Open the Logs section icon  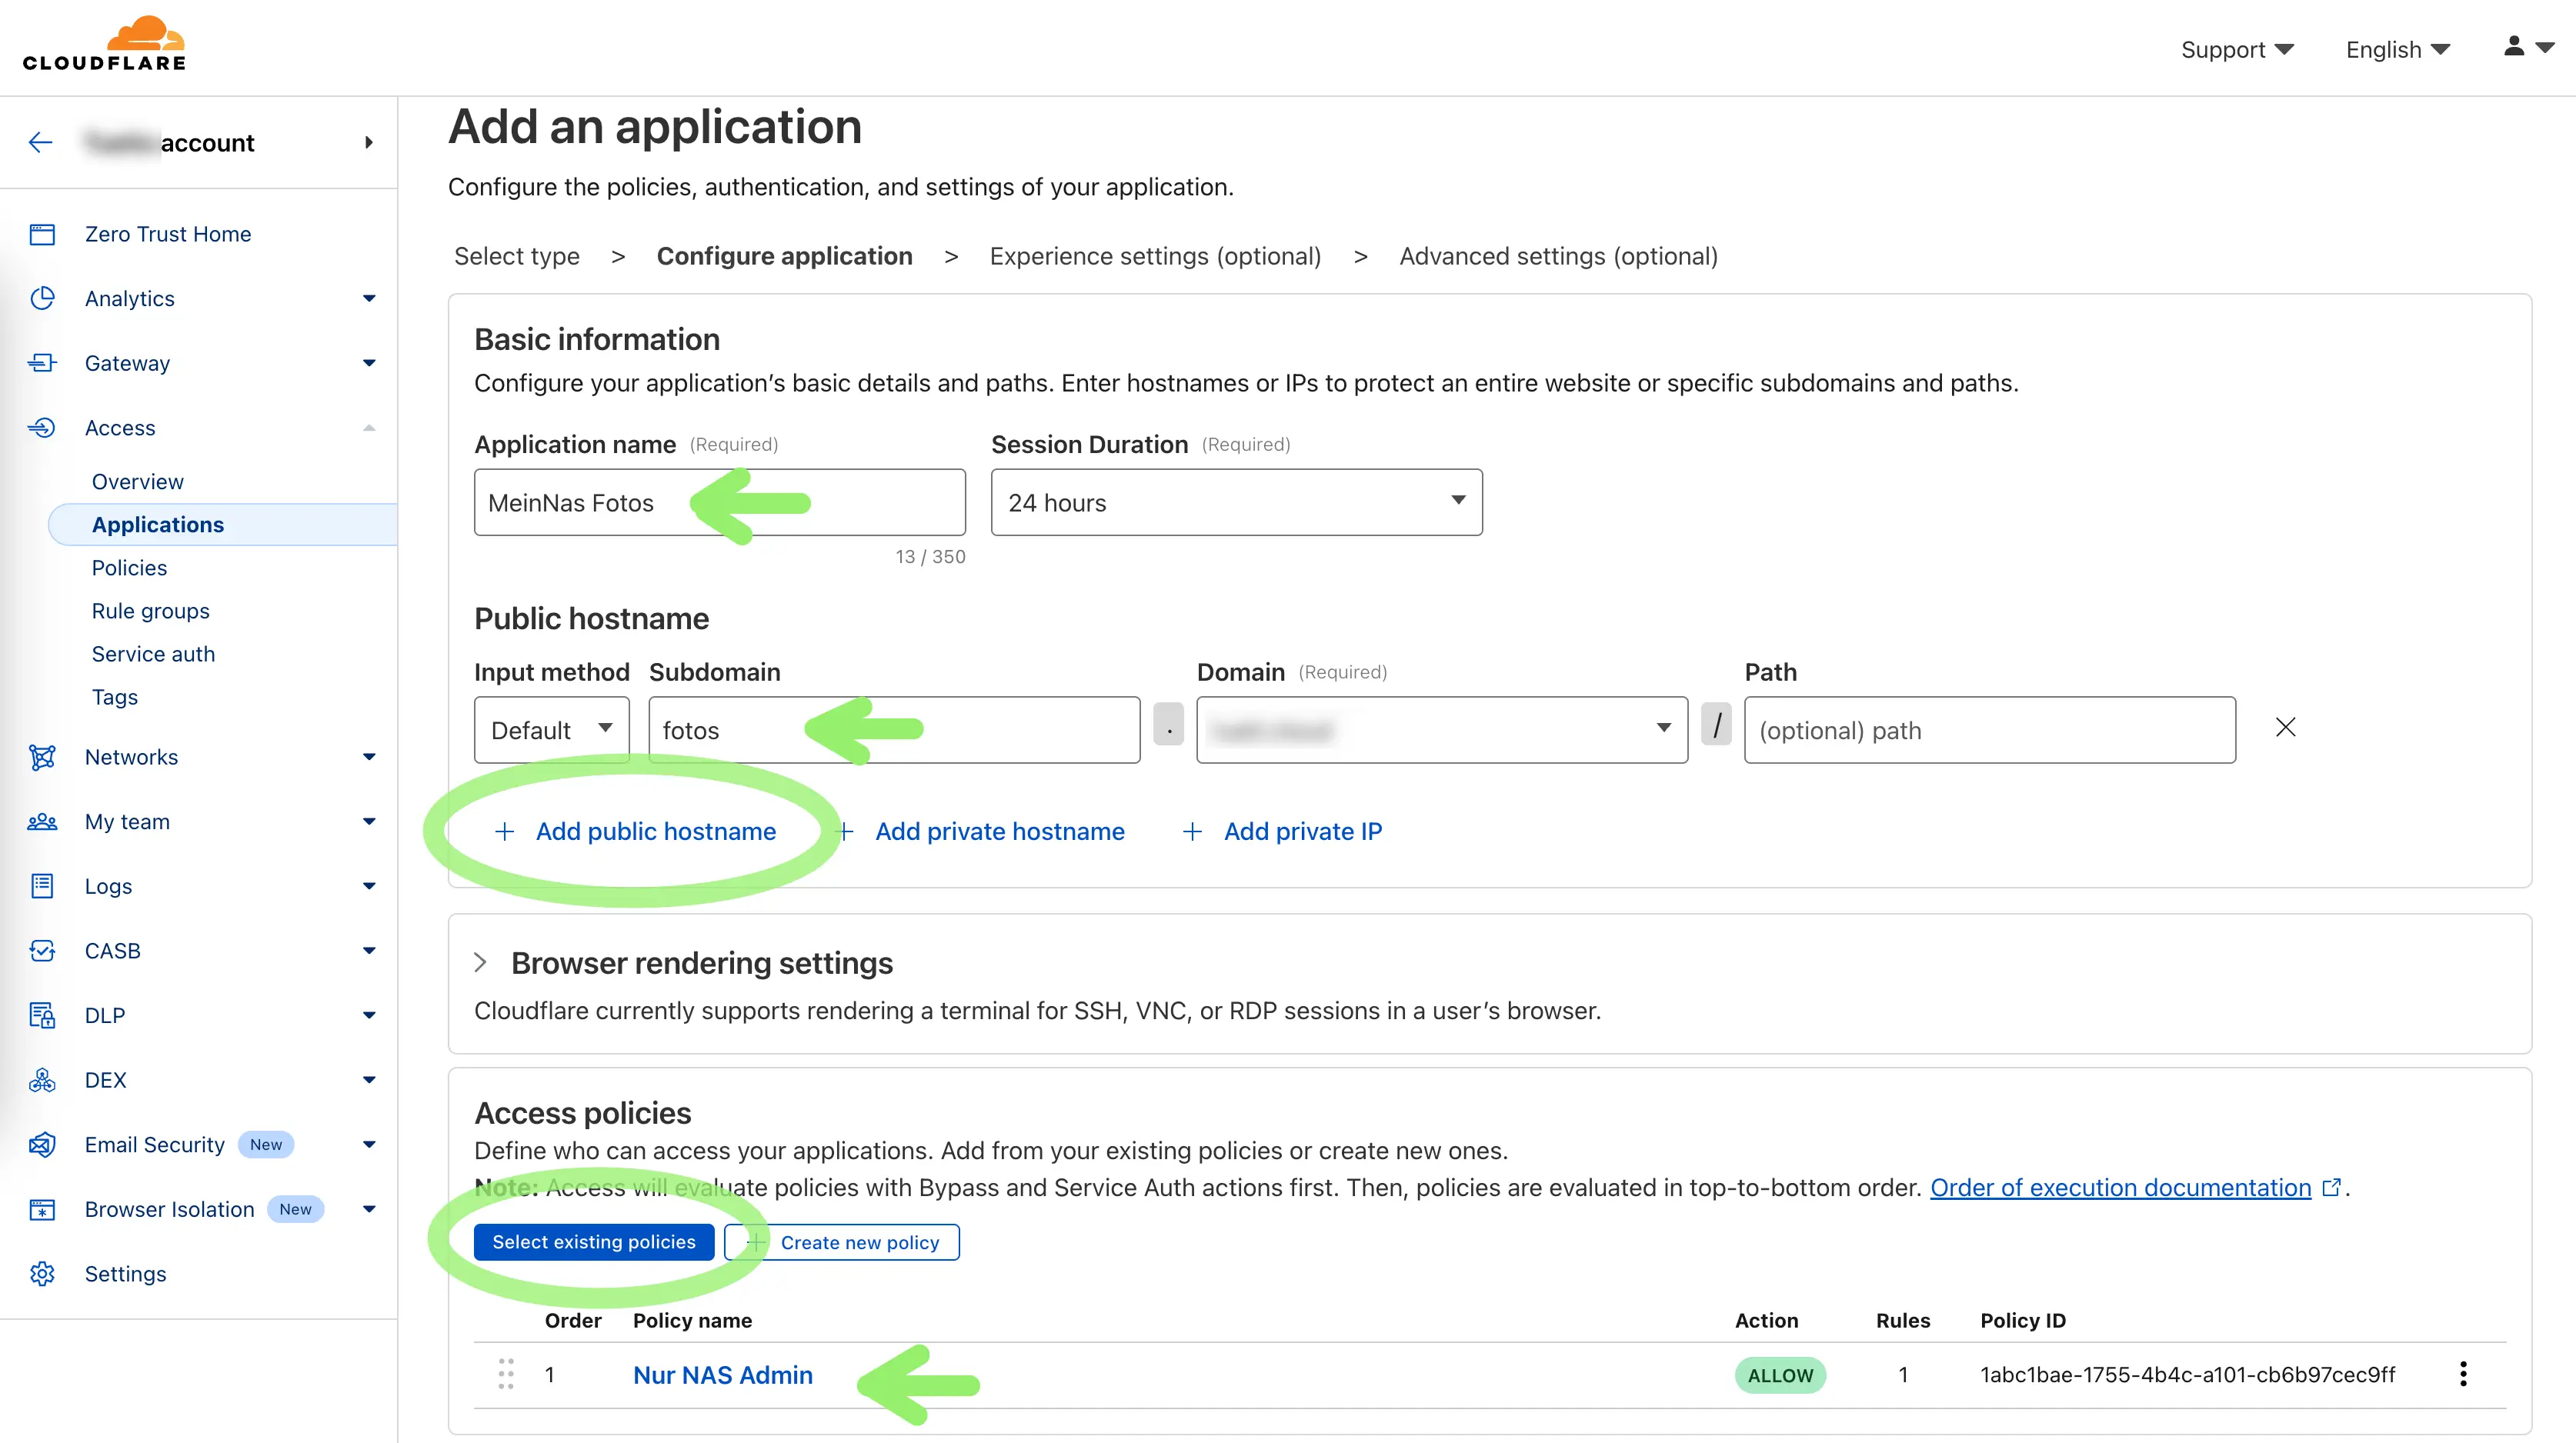[x=42, y=886]
